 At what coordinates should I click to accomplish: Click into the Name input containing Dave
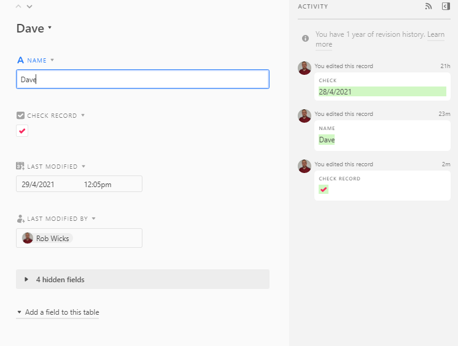click(142, 79)
